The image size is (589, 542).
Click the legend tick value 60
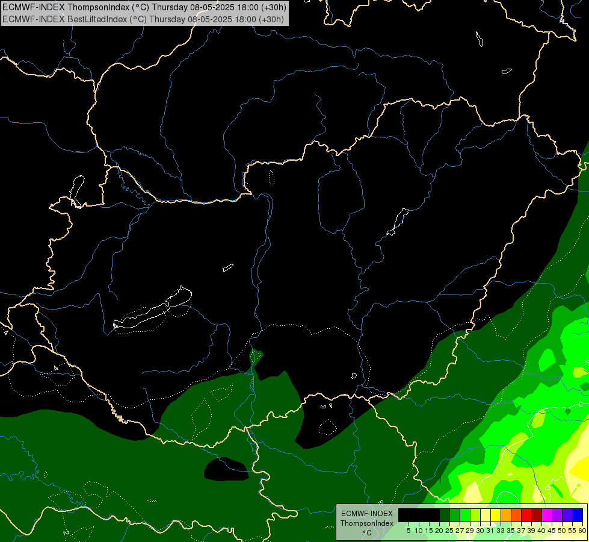(582, 531)
